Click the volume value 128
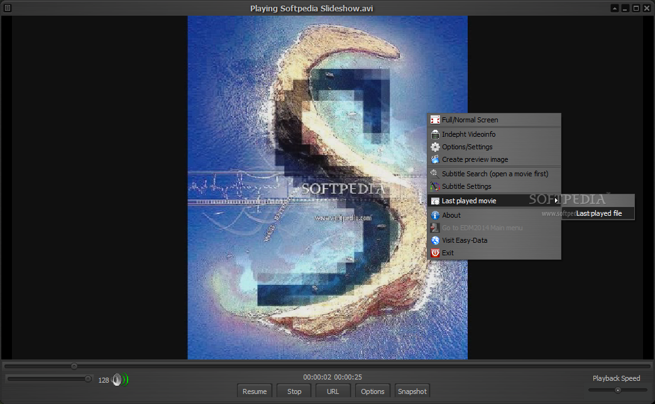The image size is (655, 404). 104,380
